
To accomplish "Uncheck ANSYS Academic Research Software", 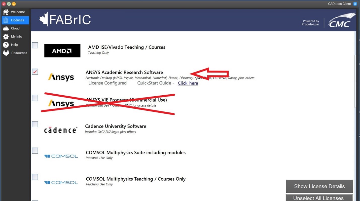I will [x=35, y=72].
